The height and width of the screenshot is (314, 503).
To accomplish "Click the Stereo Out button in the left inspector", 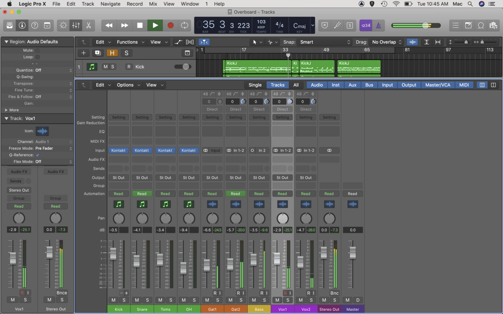I will coord(19,190).
